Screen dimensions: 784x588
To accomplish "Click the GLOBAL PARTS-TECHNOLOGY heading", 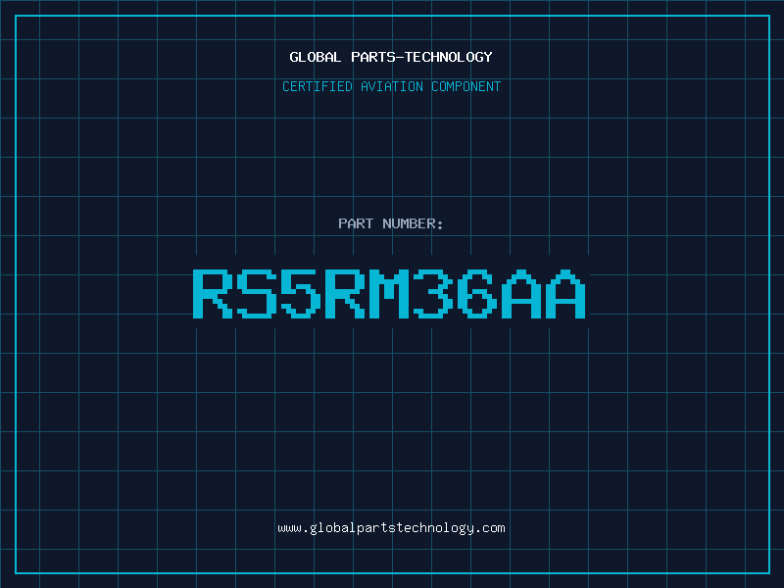I will [391, 57].
